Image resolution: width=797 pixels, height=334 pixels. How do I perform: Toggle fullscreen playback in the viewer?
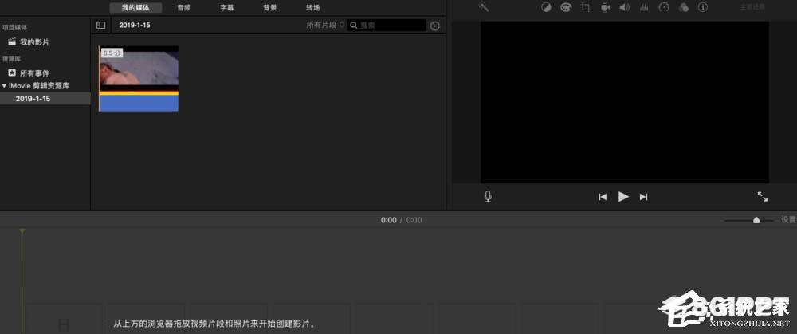(762, 196)
